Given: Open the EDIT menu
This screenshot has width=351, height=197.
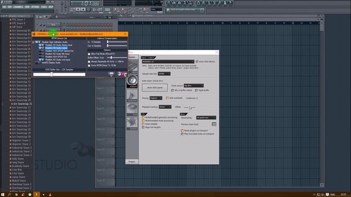Looking at the screenshot, I should [x=10, y=7].
